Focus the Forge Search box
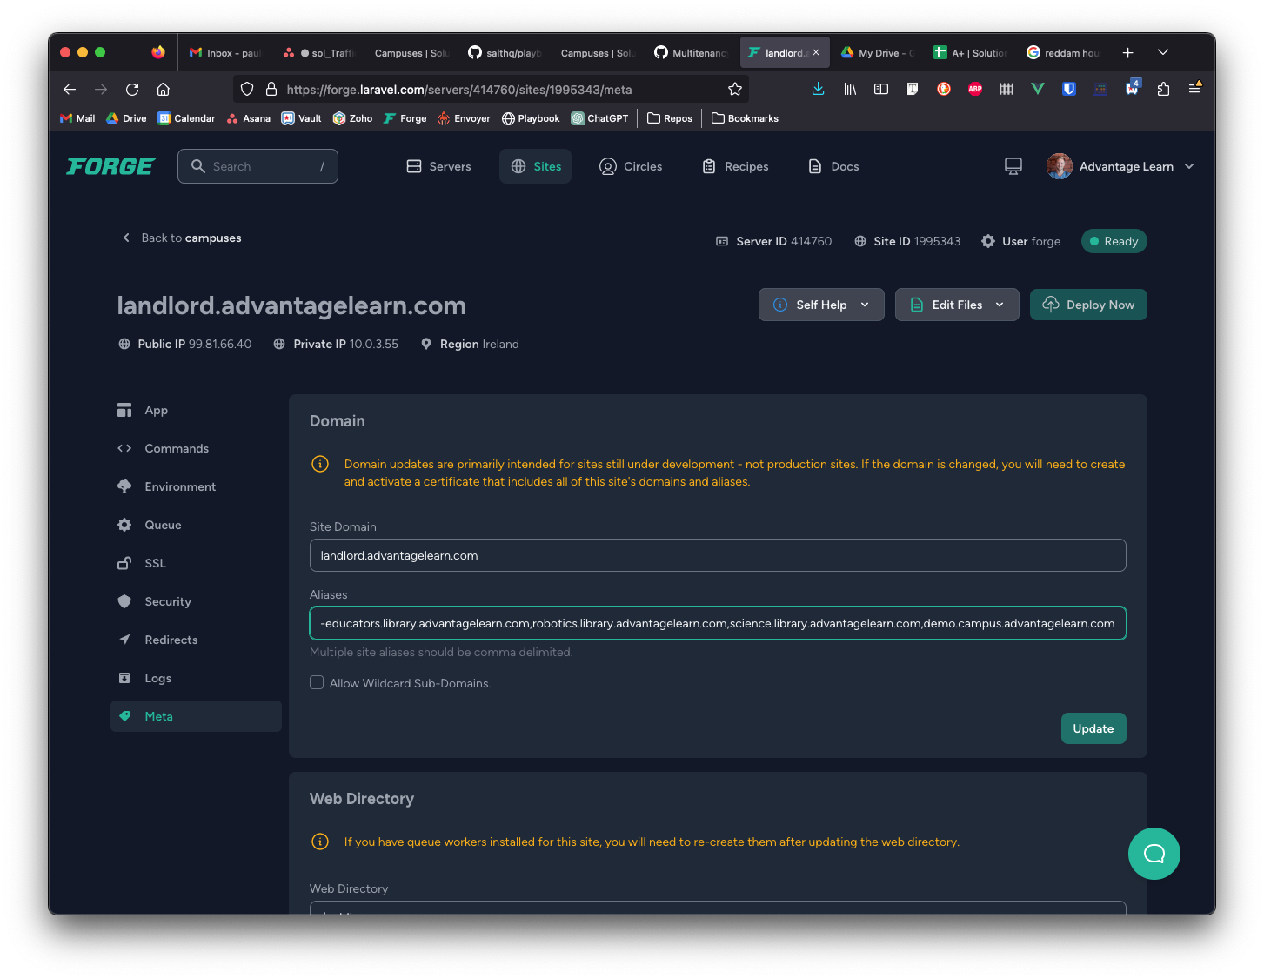 click(x=258, y=166)
